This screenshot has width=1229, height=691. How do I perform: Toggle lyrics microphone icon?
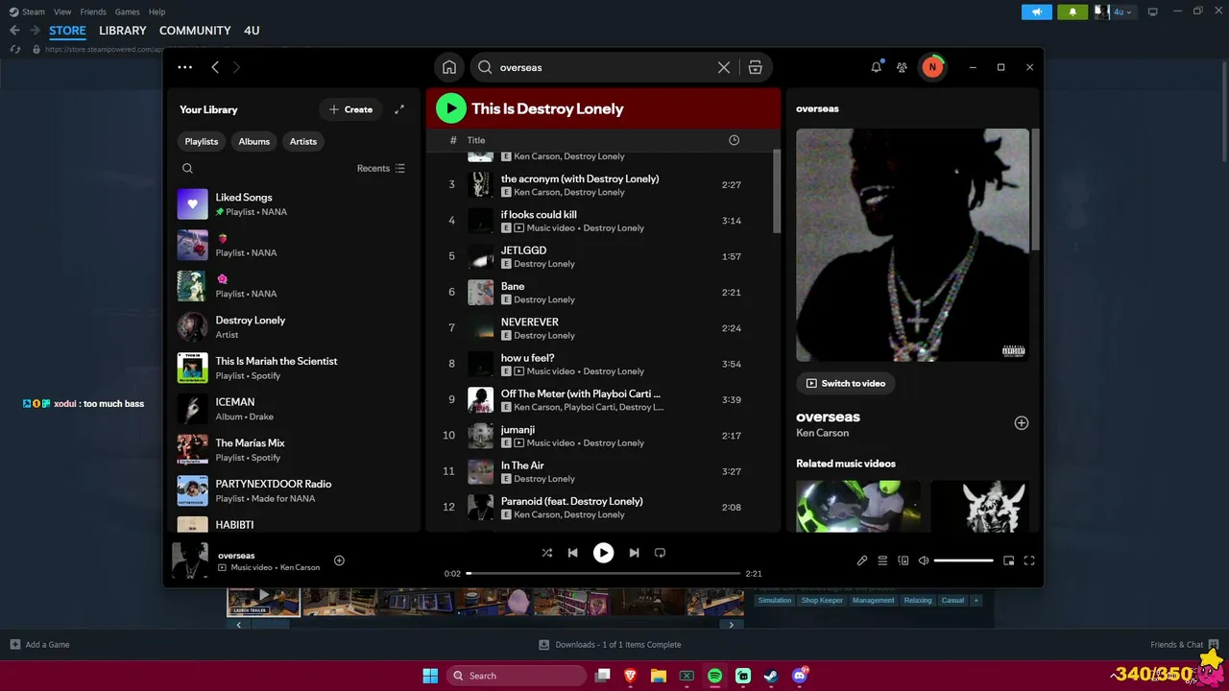[862, 560]
